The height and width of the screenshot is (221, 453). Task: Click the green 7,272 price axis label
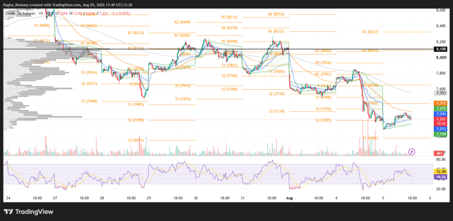441,108
